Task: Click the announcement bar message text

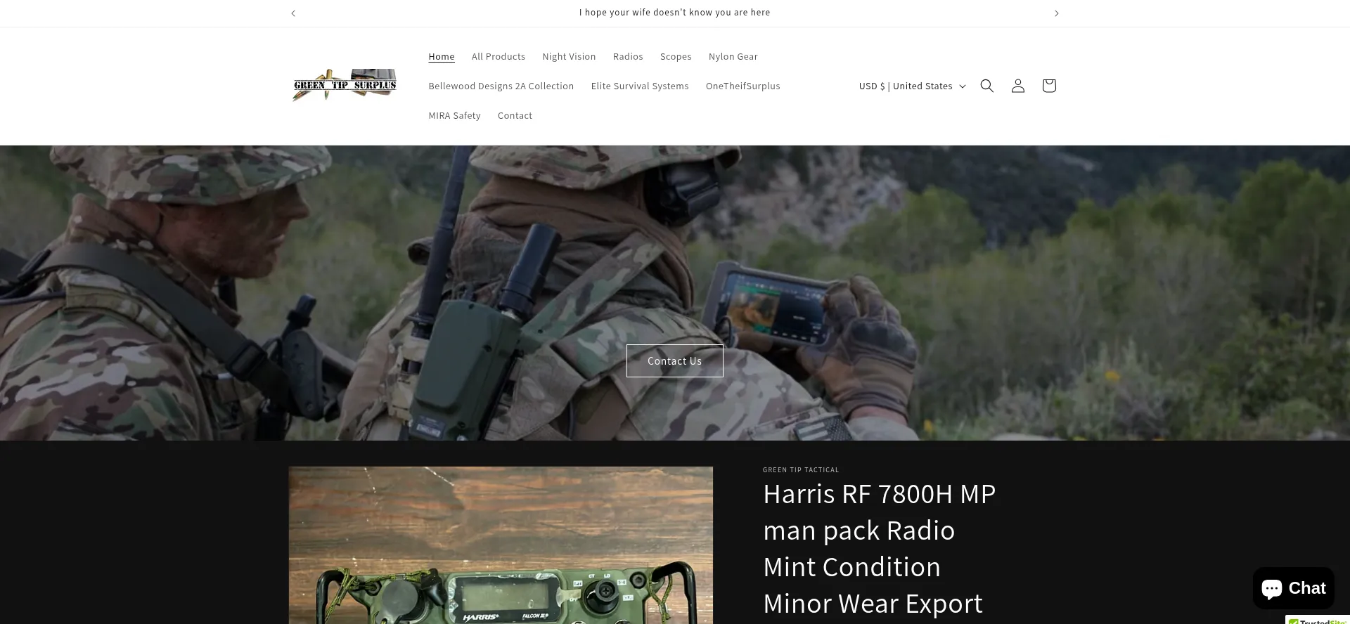Action: pos(675,13)
